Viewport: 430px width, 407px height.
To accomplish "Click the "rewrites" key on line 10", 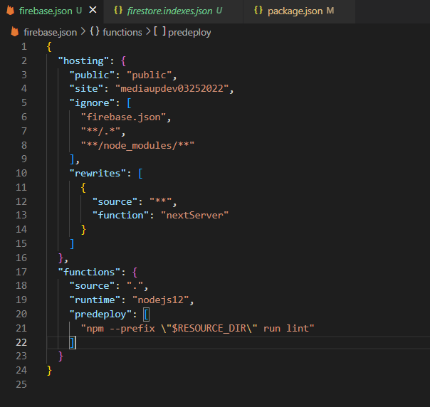I will (98, 174).
